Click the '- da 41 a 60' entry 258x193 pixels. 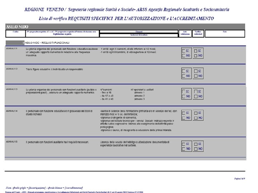107,99
